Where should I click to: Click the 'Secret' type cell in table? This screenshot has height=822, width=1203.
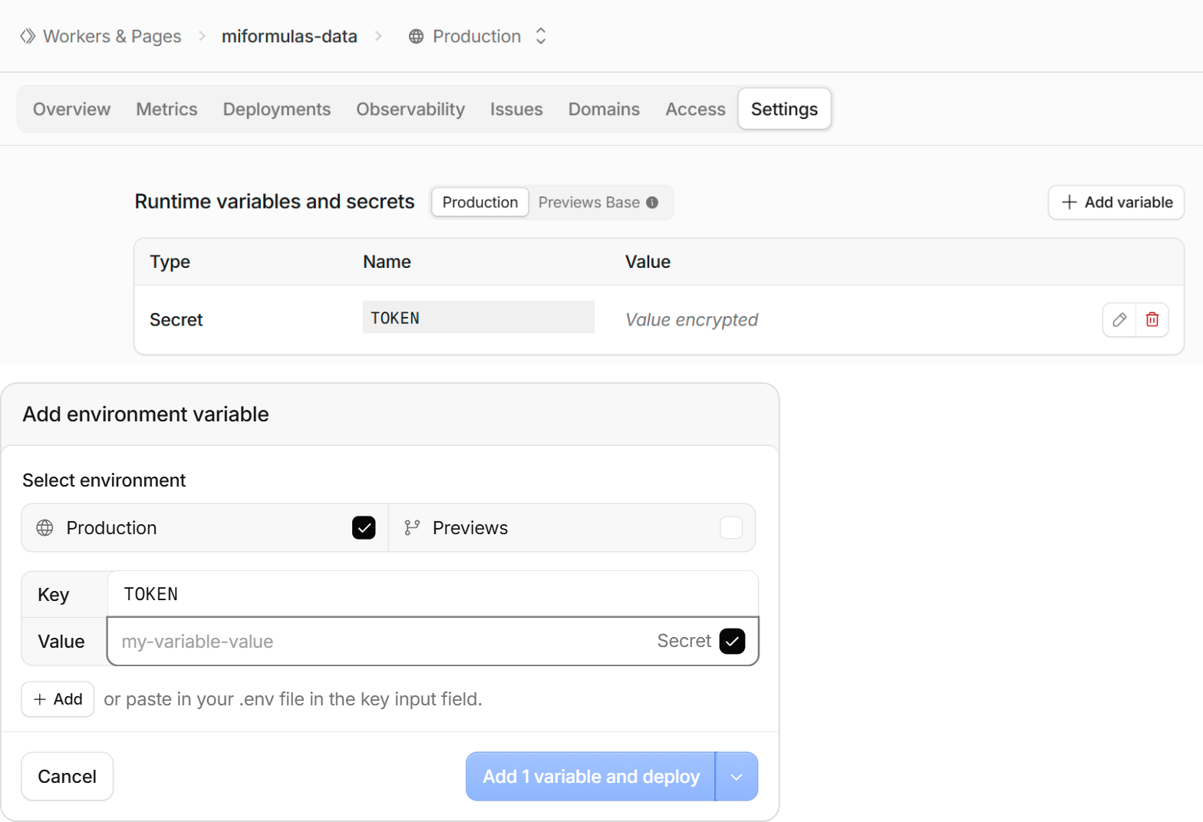176,320
